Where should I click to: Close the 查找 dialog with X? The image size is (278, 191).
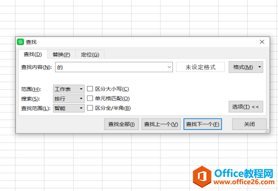[x=262, y=42]
